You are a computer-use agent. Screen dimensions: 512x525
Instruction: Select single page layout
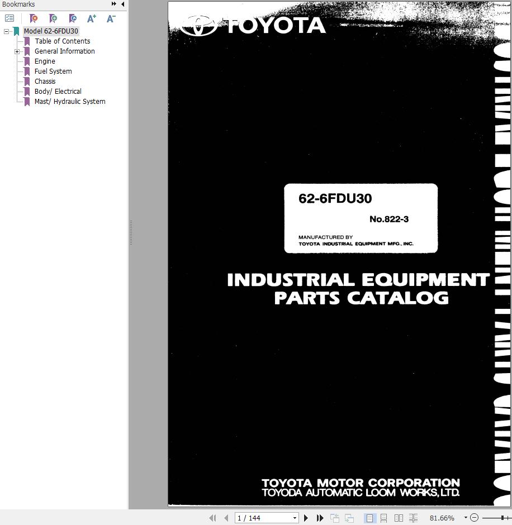coord(369,518)
